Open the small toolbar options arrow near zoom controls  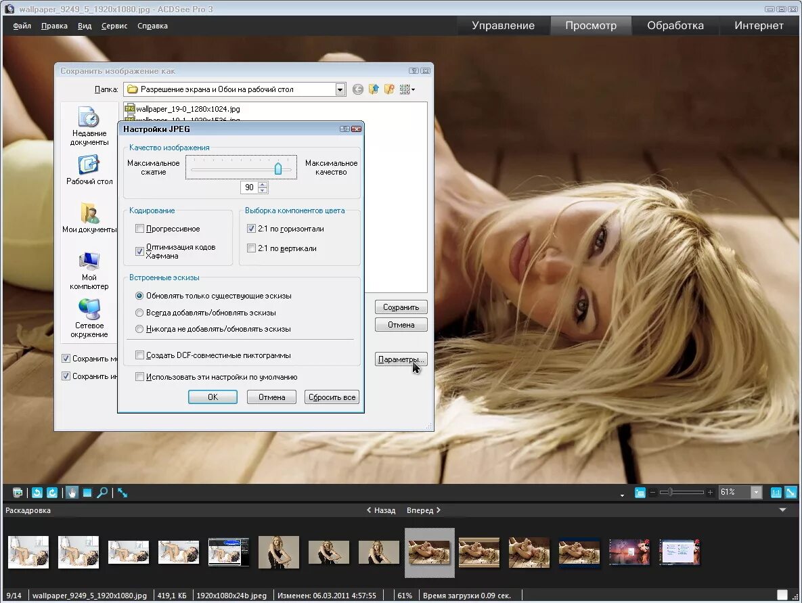(622, 495)
